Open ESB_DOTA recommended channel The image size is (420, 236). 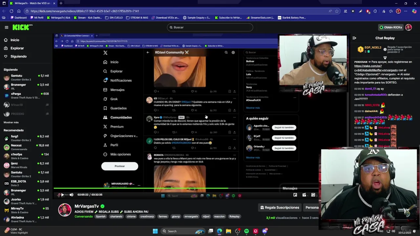coord(26,183)
